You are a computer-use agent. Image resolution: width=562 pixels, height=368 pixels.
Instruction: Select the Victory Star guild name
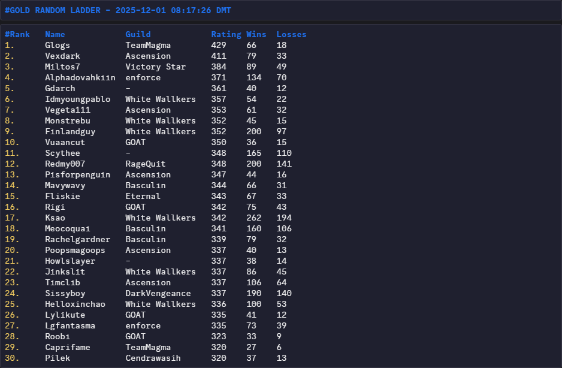(155, 67)
